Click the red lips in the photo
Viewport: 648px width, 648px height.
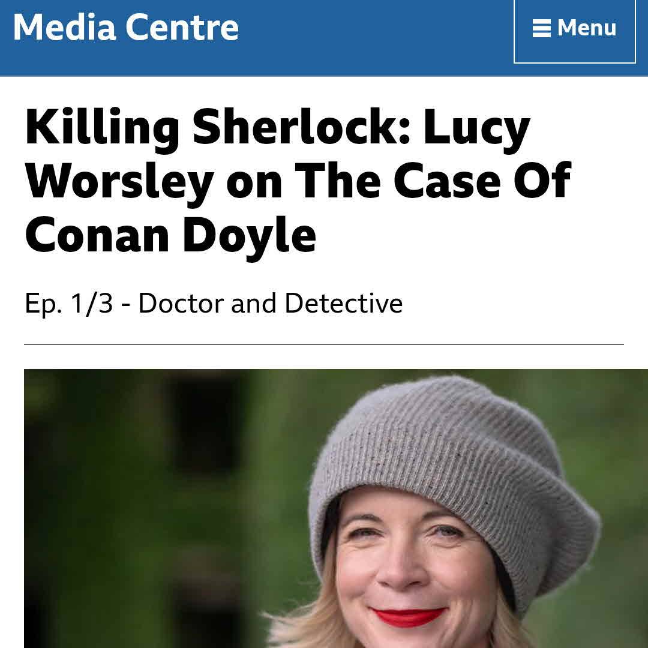407,617
